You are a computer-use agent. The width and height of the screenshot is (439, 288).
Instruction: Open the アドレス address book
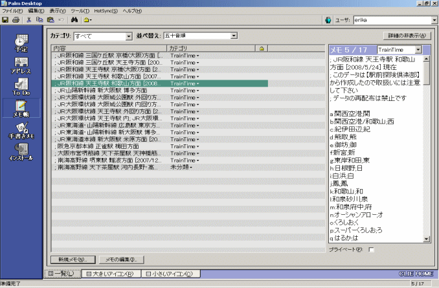[x=21, y=66]
